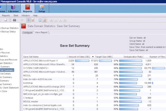Select the NMCASA:/gst_on_bv-mjhv-nw row
The height and width of the screenshot is (111, 166).
pos(94,94)
